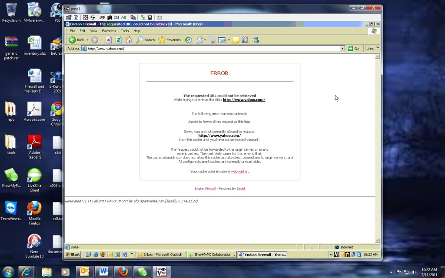Toggle VNC full screen icon
445x278 pixels.
[85, 17]
